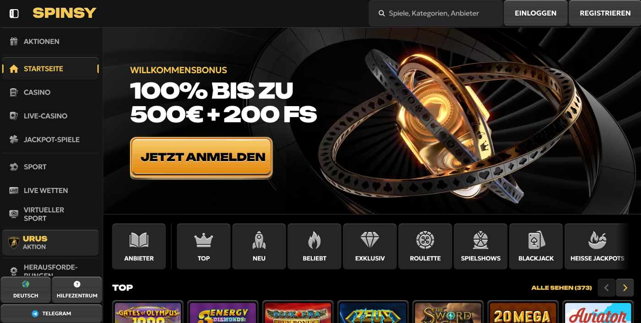Choose the Neu rocket icon category
The image size is (641, 323).
coord(259,246)
